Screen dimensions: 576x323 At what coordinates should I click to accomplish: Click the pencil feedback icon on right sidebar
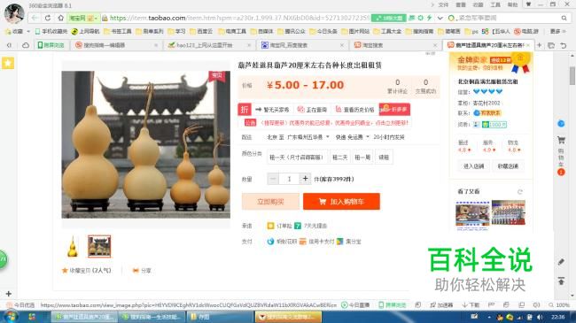pyautogui.click(x=561, y=262)
